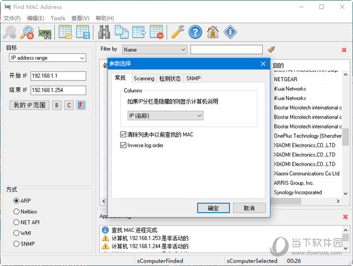Click the 开始 IP input field
353x266 pixels.
coord(58,76)
